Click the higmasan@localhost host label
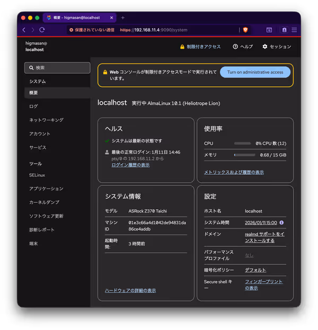 (x=36, y=46)
